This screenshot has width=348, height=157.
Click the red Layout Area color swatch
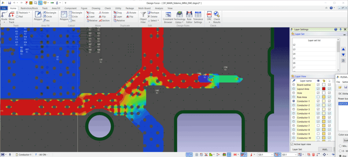[323, 89]
